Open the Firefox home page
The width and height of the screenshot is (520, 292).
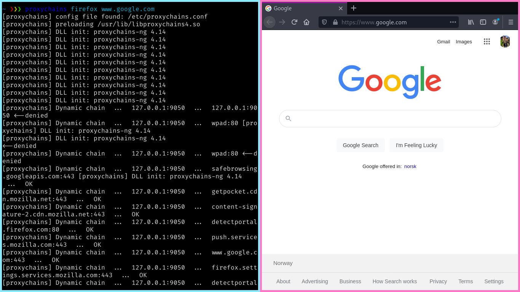[306, 22]
